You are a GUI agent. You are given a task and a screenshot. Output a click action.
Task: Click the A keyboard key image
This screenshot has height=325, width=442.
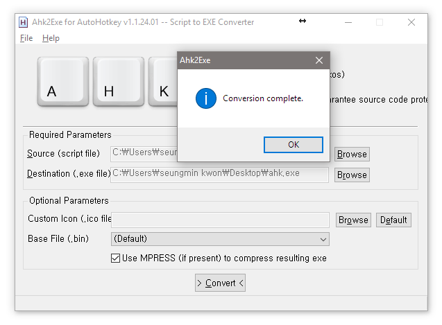point(63,82)
